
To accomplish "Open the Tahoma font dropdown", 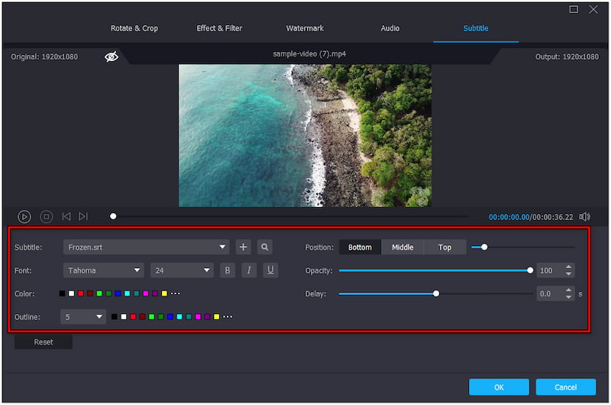I will pos(137,270).
